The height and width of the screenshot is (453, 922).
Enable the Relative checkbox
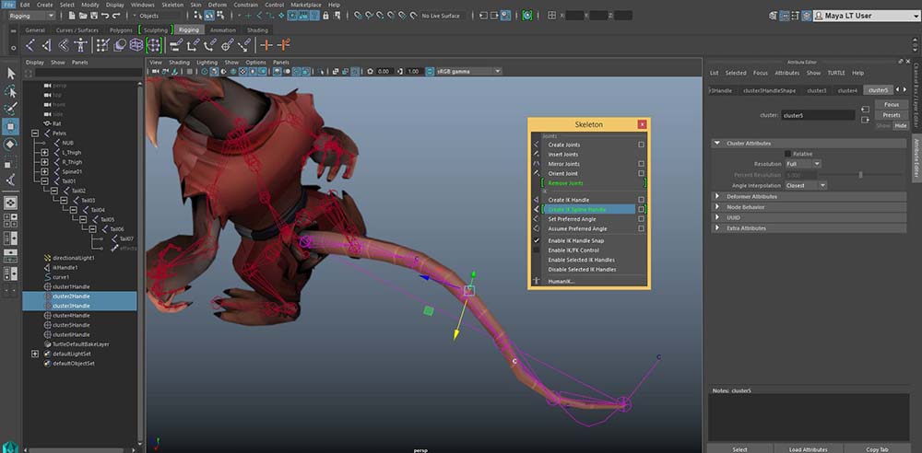(787, 154)
